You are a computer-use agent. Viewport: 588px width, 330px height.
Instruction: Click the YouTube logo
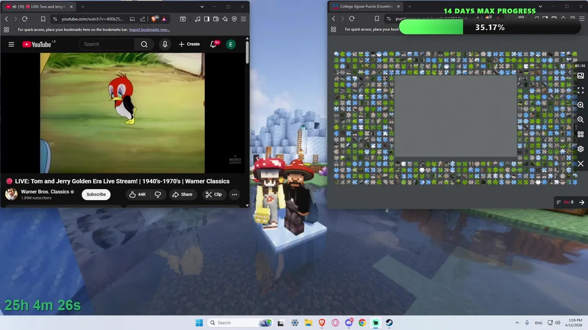click(x=37, y=44)
